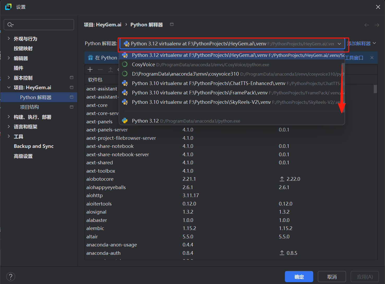Expand the 版本控制 settings section
The image size is (385, 284).
click(x=9, y=78)
